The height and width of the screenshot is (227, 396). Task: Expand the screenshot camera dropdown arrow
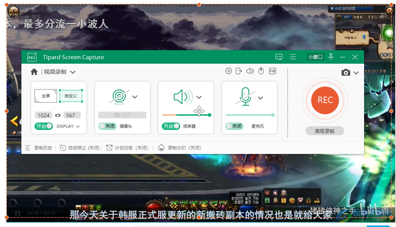(x=356, y=73)
